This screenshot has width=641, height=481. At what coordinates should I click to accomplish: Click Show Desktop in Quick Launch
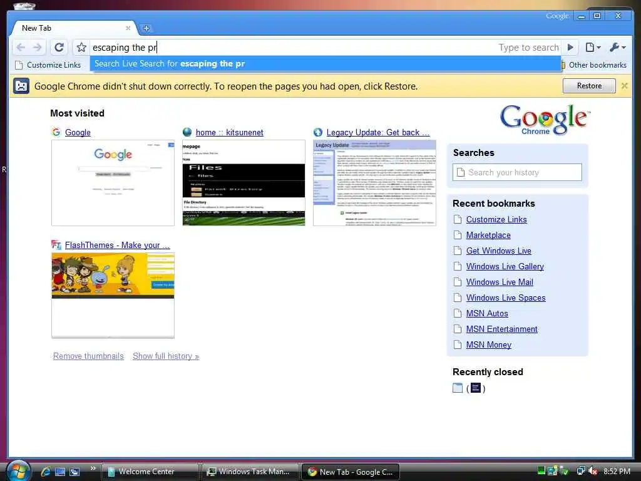pos(60,472)
